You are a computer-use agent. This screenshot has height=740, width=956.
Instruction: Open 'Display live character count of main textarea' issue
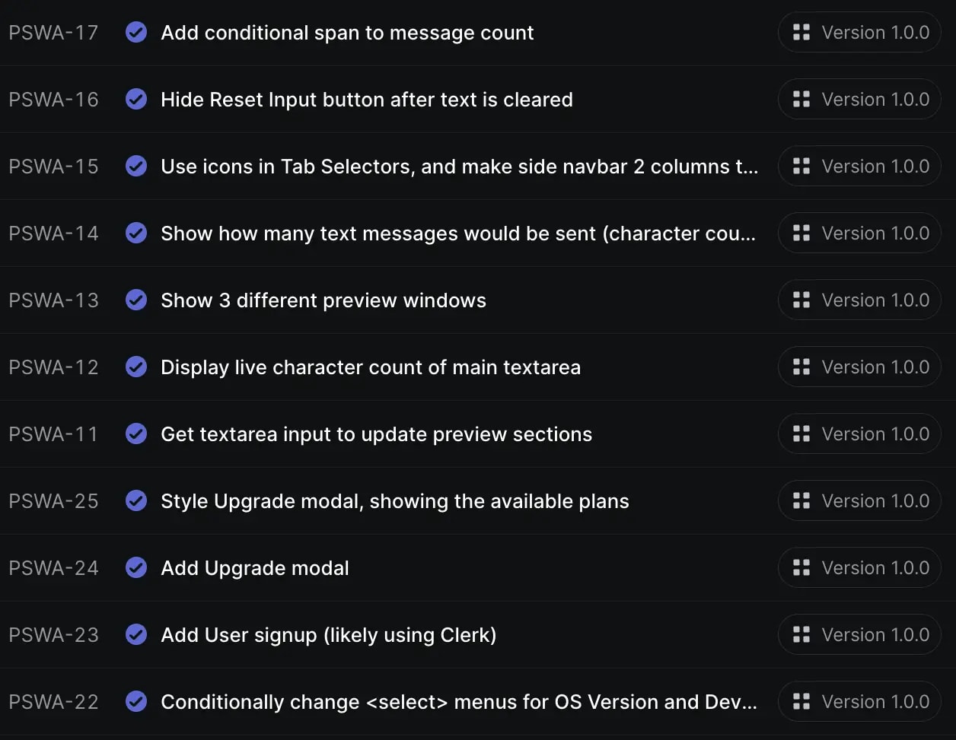point(371,367)
